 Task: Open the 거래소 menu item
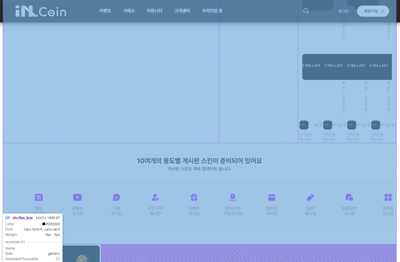[129, 11]
